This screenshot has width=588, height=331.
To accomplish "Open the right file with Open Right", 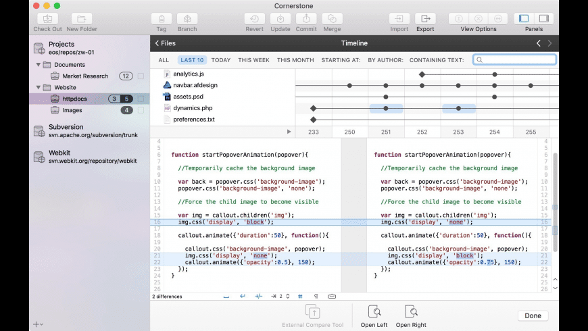I will 411,312.
